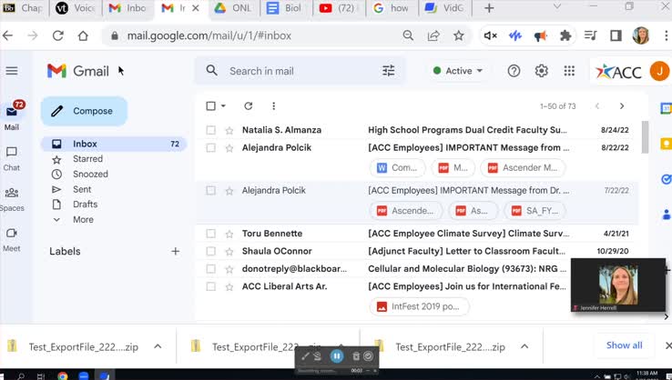
Task: Switch to the VidG tab
Action: point(444,7)
